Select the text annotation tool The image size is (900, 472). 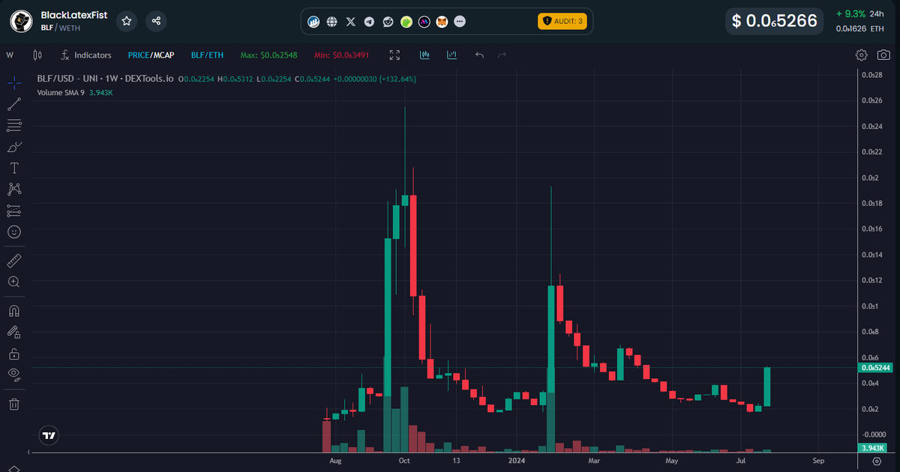click(13, 168)
